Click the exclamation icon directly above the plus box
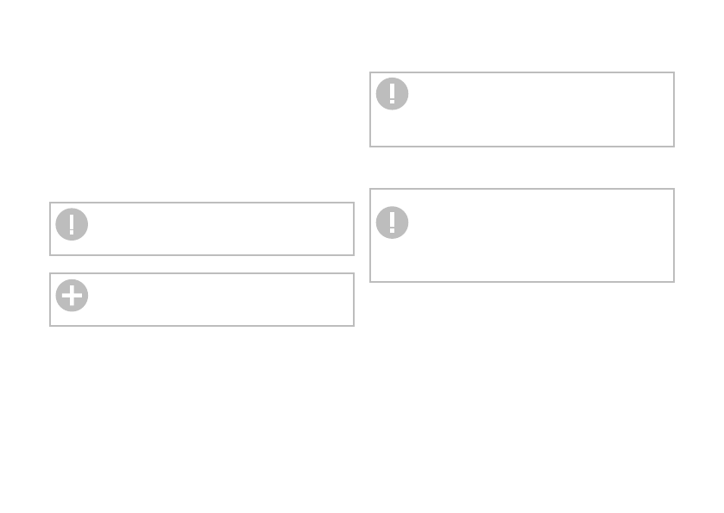This screenshot has width=724, height=513. point(72,224)
